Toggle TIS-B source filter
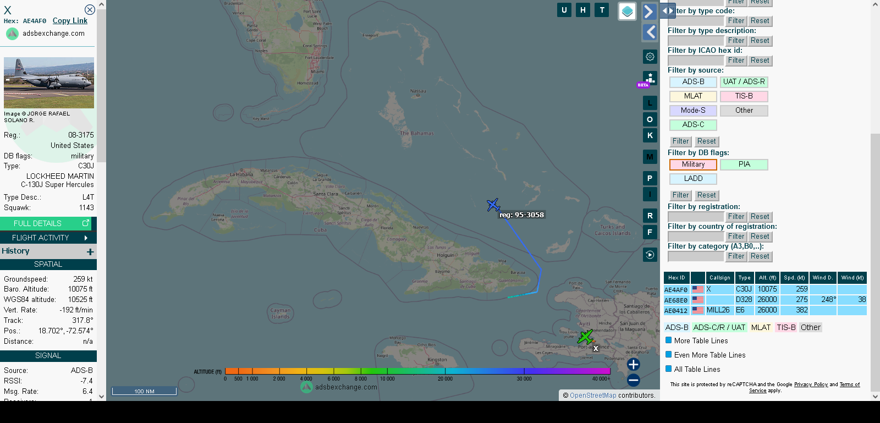This screenshot has height=423, width=880. 744,96
